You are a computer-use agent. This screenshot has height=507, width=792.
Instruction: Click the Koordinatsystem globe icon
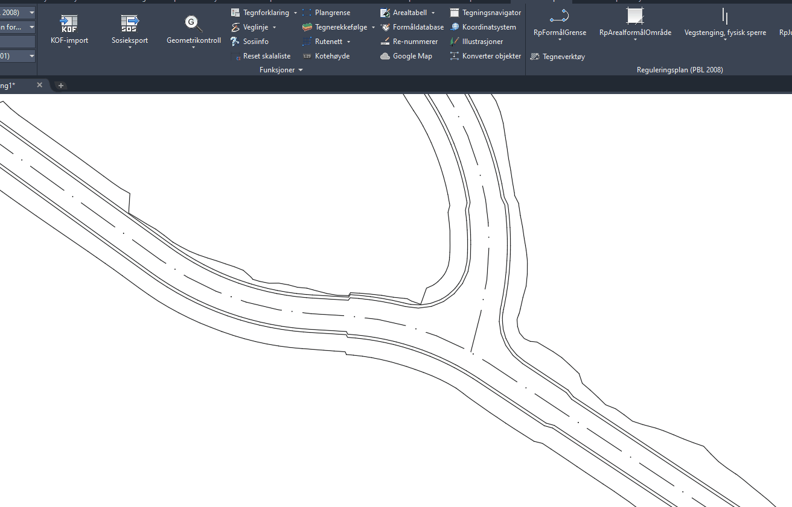click(455, 27)
